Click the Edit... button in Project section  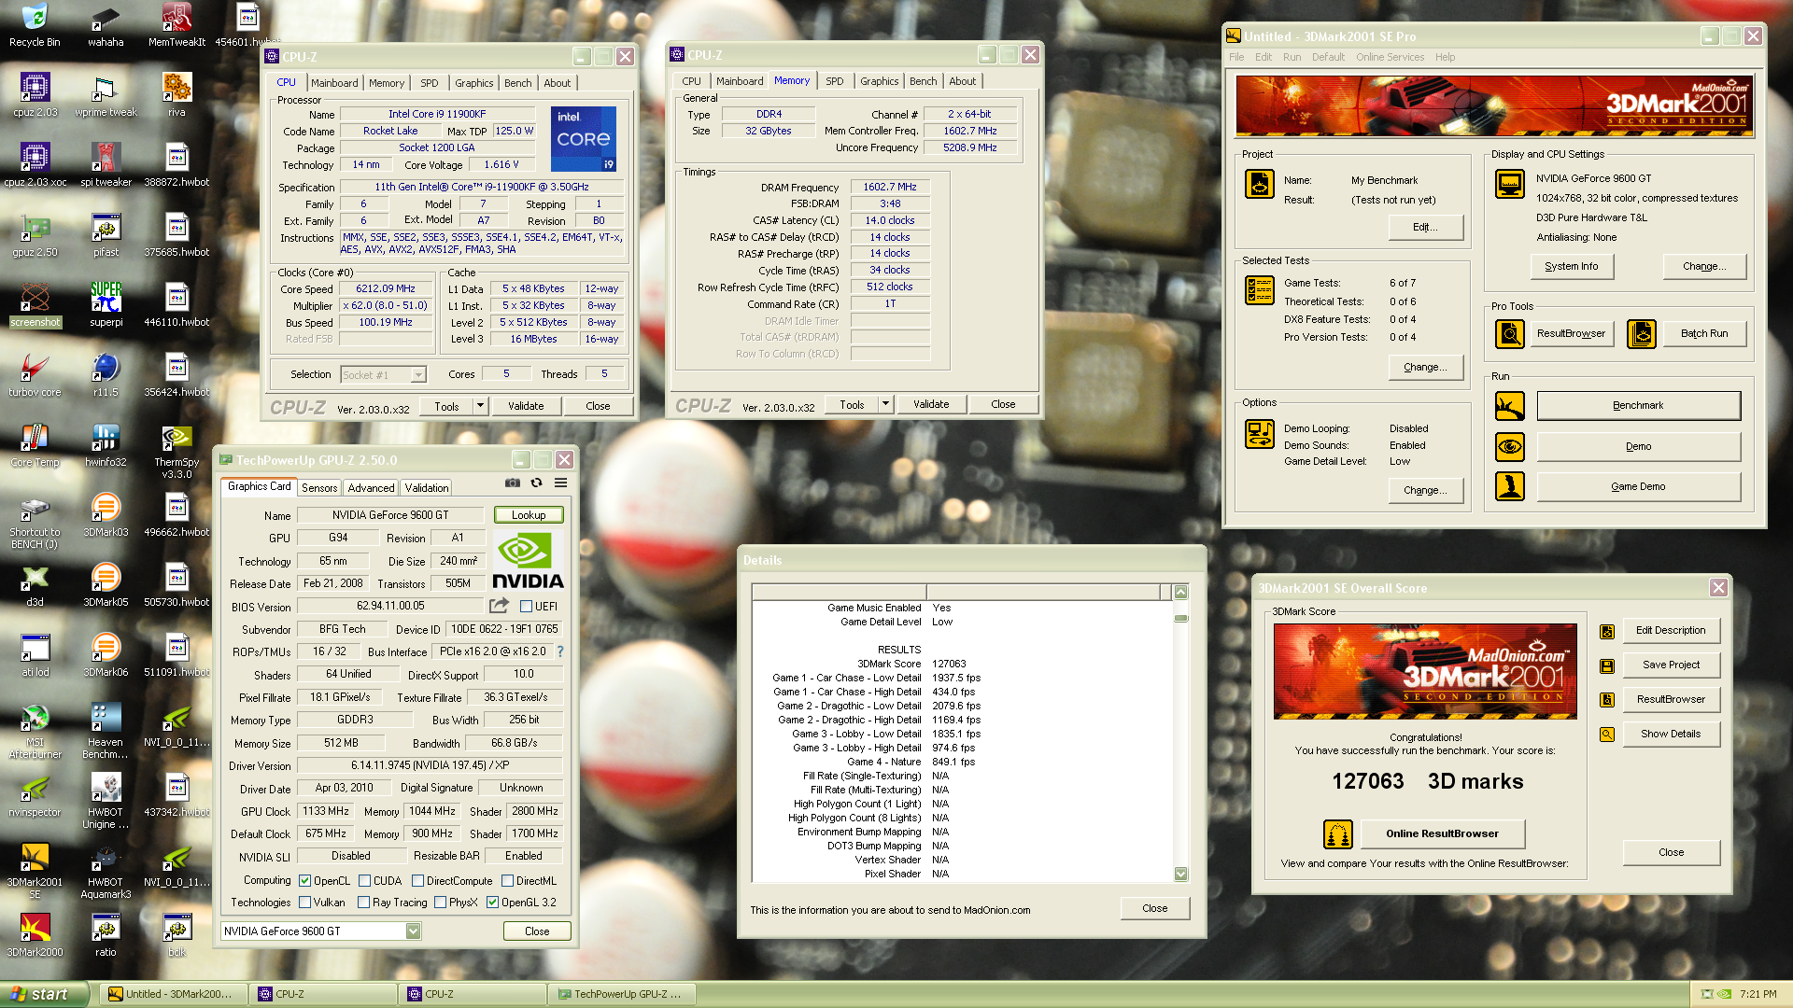pos(1425,227)
